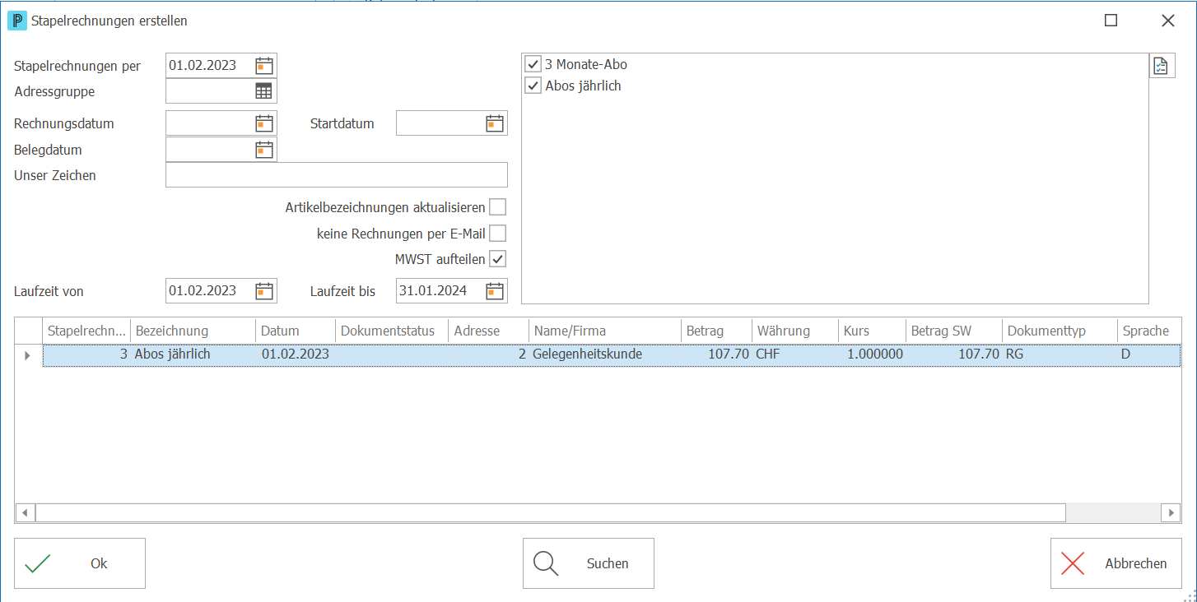The width and height of the screenshot is (1197, 602).
Task: Open Belegdatum calendar picker
Action: pyautogui.click(x=263, y=150)
